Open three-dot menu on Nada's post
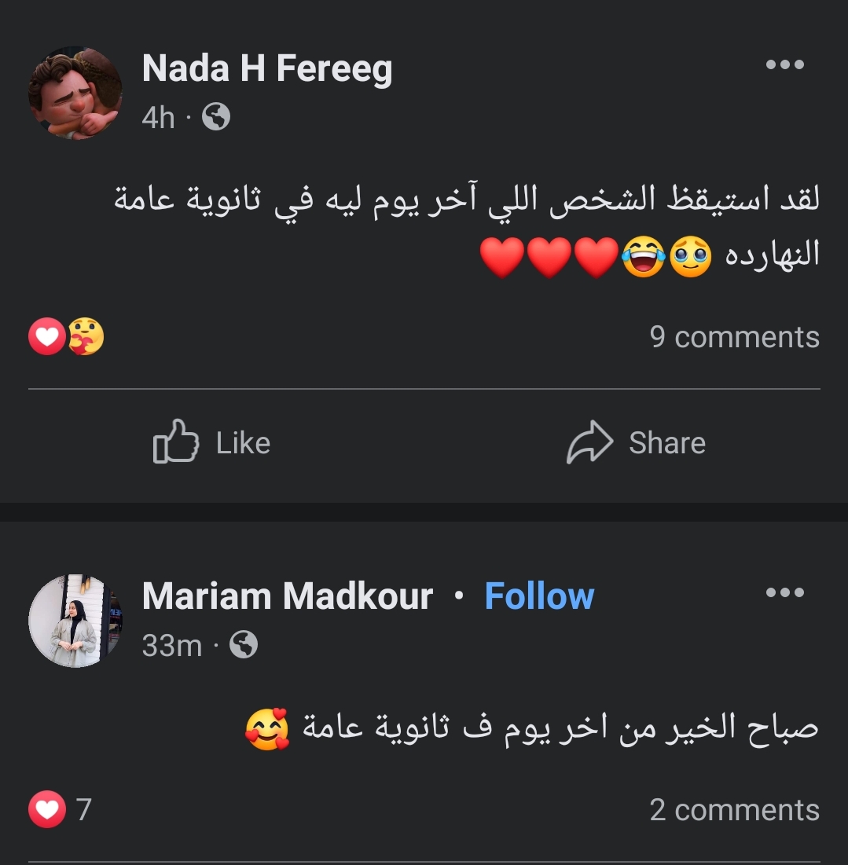 (784, 65)
